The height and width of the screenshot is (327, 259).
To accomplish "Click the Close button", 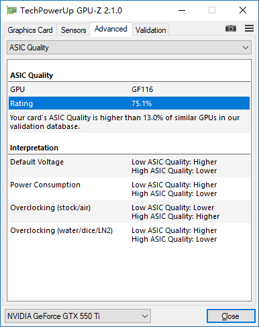I will pos(231,316).
